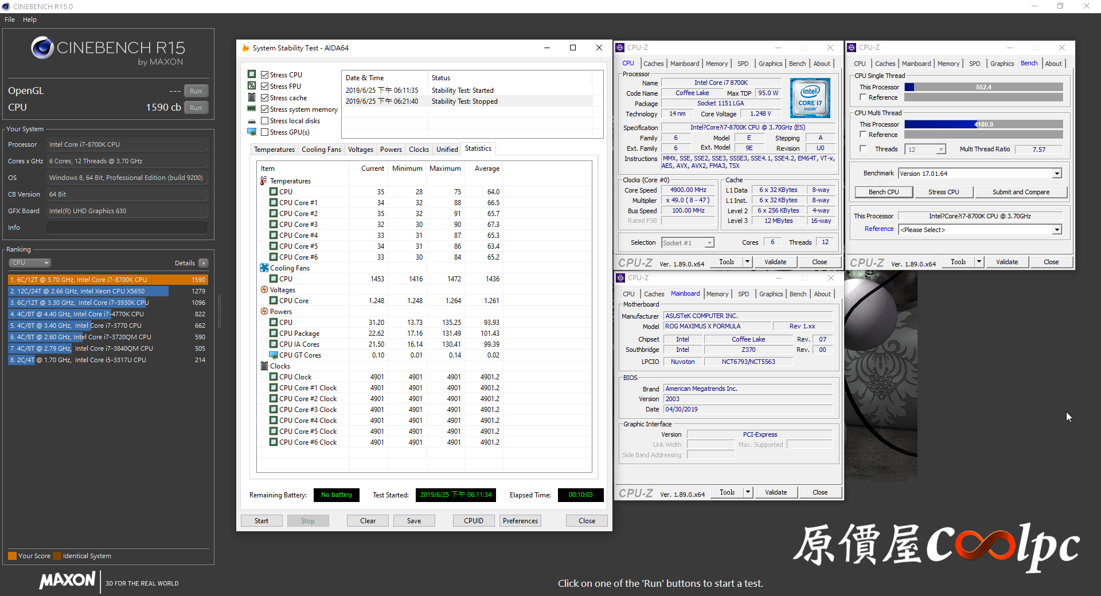Image resolution: width=1101 pixels, height=596 pixels.
Task: Click the AIDA64 flame icon in title bar
Action: tap(245, 48)
